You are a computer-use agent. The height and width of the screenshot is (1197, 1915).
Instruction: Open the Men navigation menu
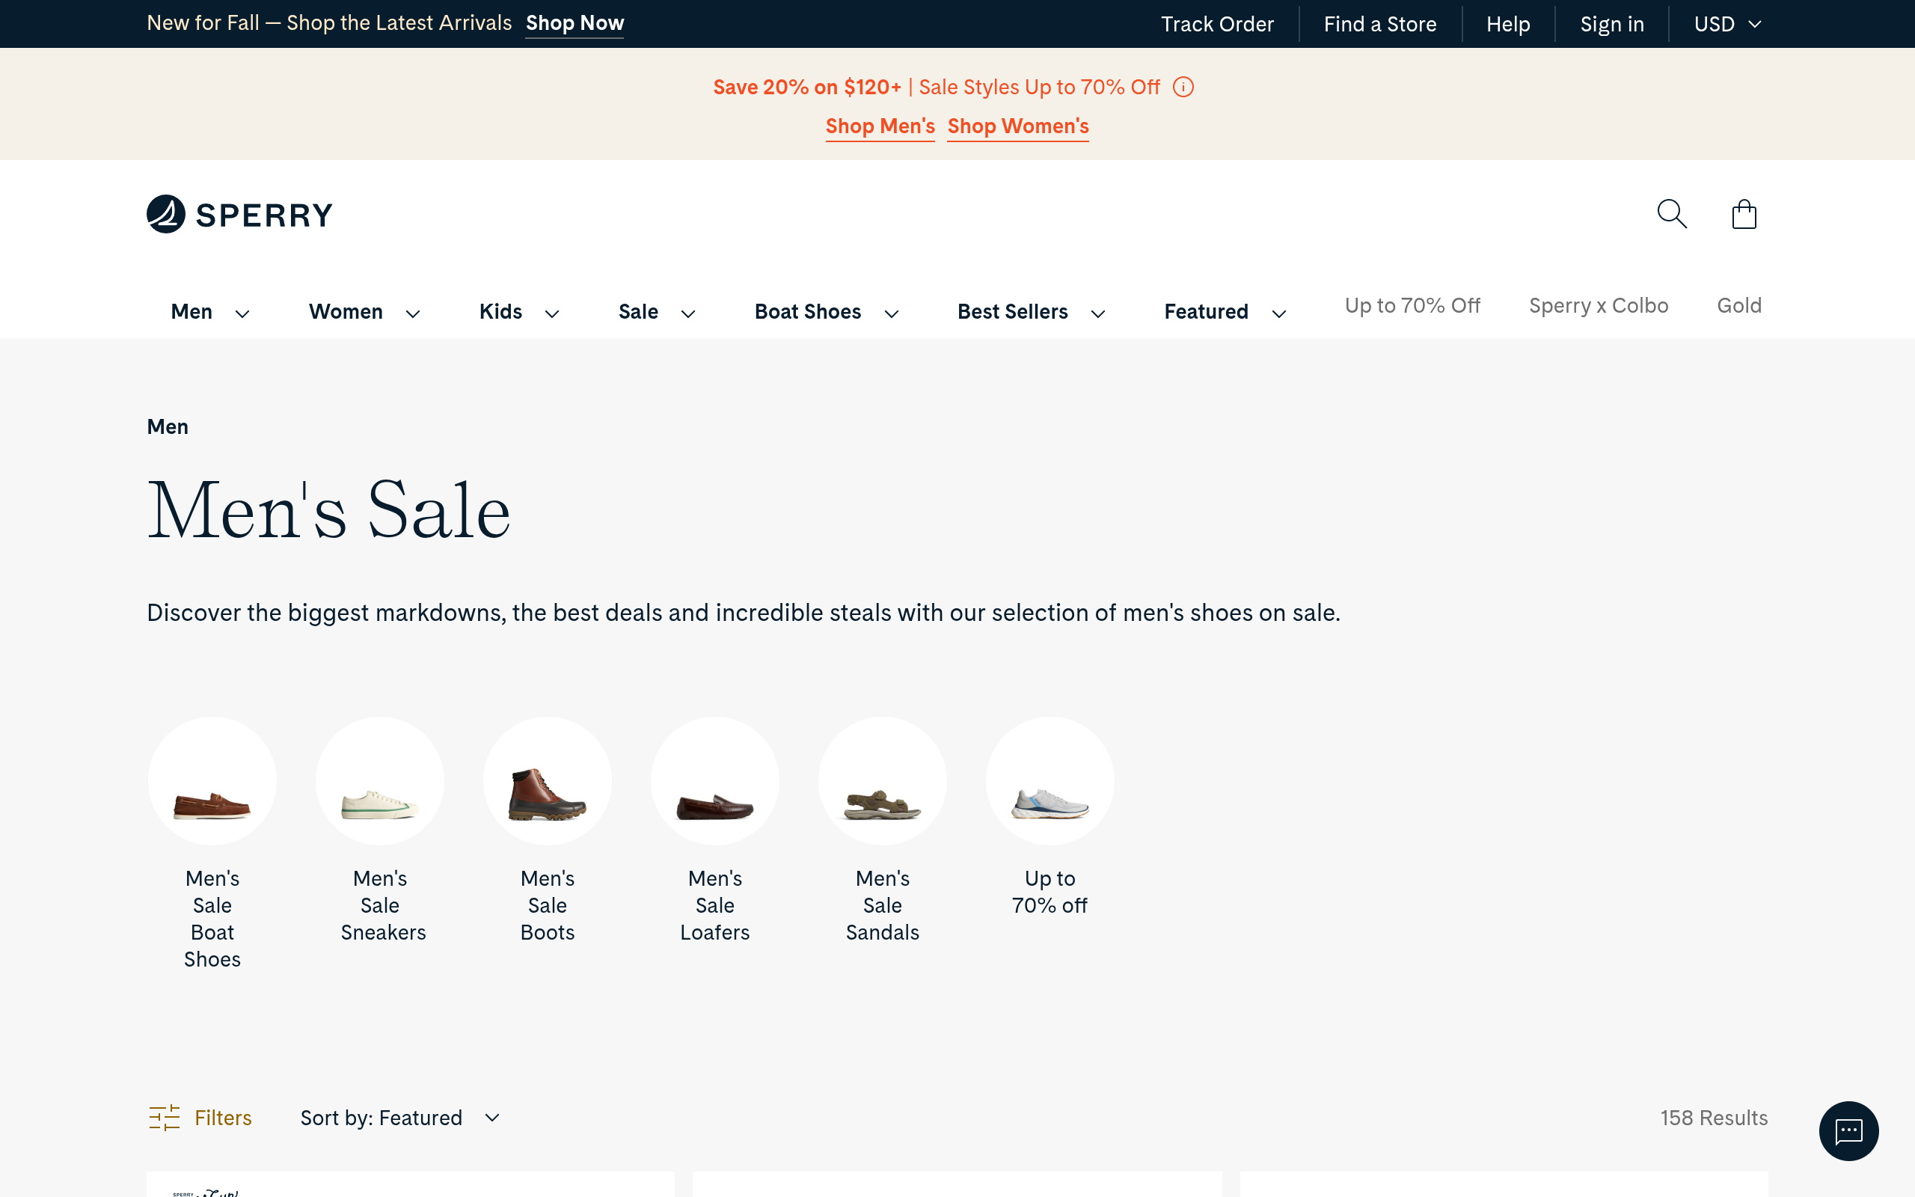191,312
